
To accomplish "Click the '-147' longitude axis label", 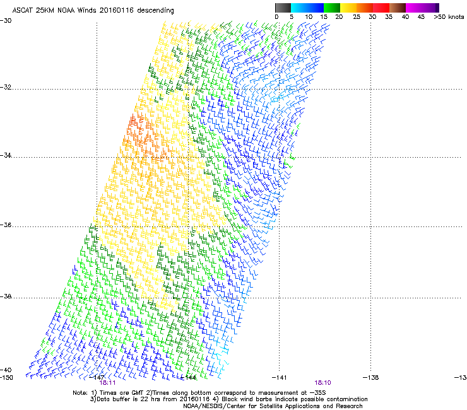I will [x=97, y=378].
